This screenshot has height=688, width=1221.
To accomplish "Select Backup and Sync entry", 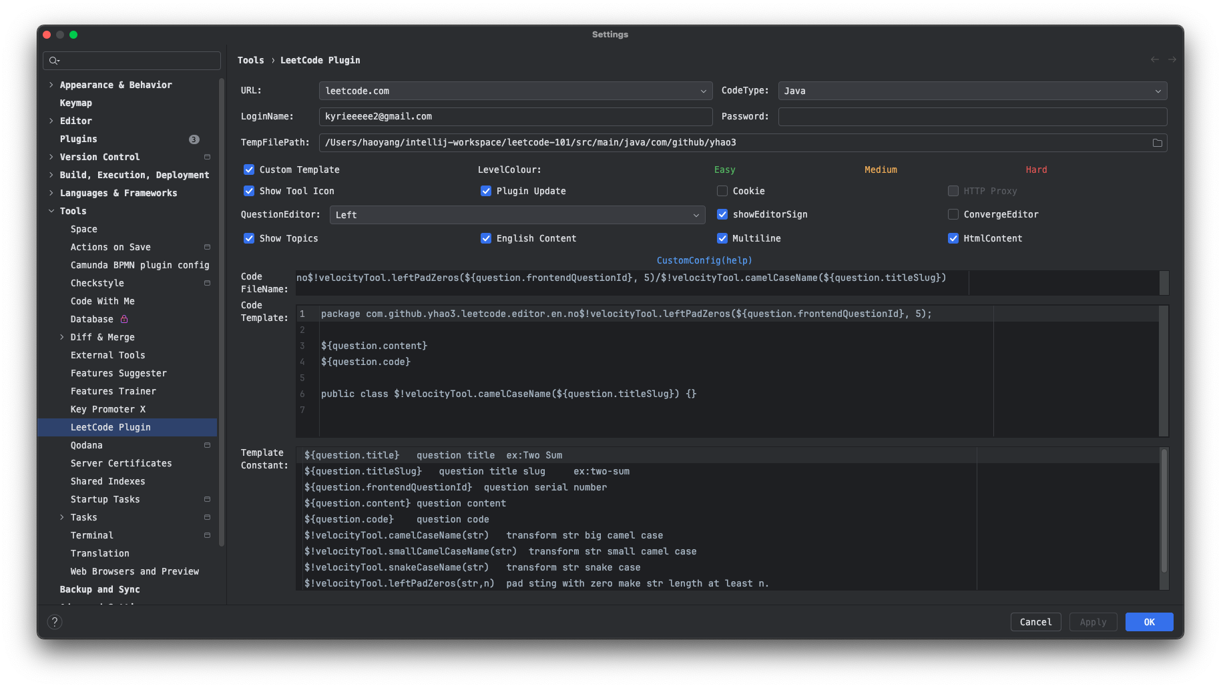I will tap(100, 589).
